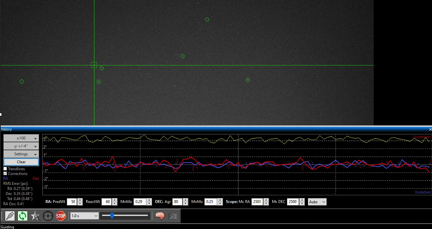Open the y: +/-4" range dropdown
This screenshot has height=229, width=432.
tap(21, 146)
